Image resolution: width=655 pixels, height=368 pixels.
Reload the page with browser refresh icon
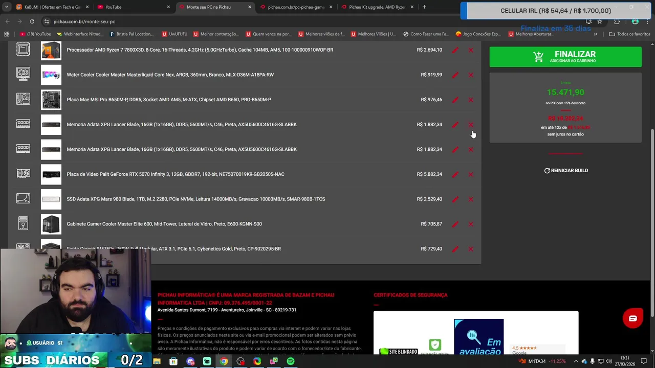pyautogui.click(x=32, y=21)
